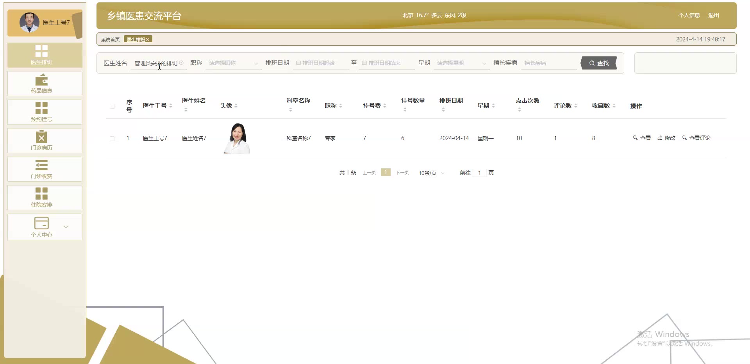Click 查看 for 医生工号7 row
750x364 pixels.
(x=642, y=138)
